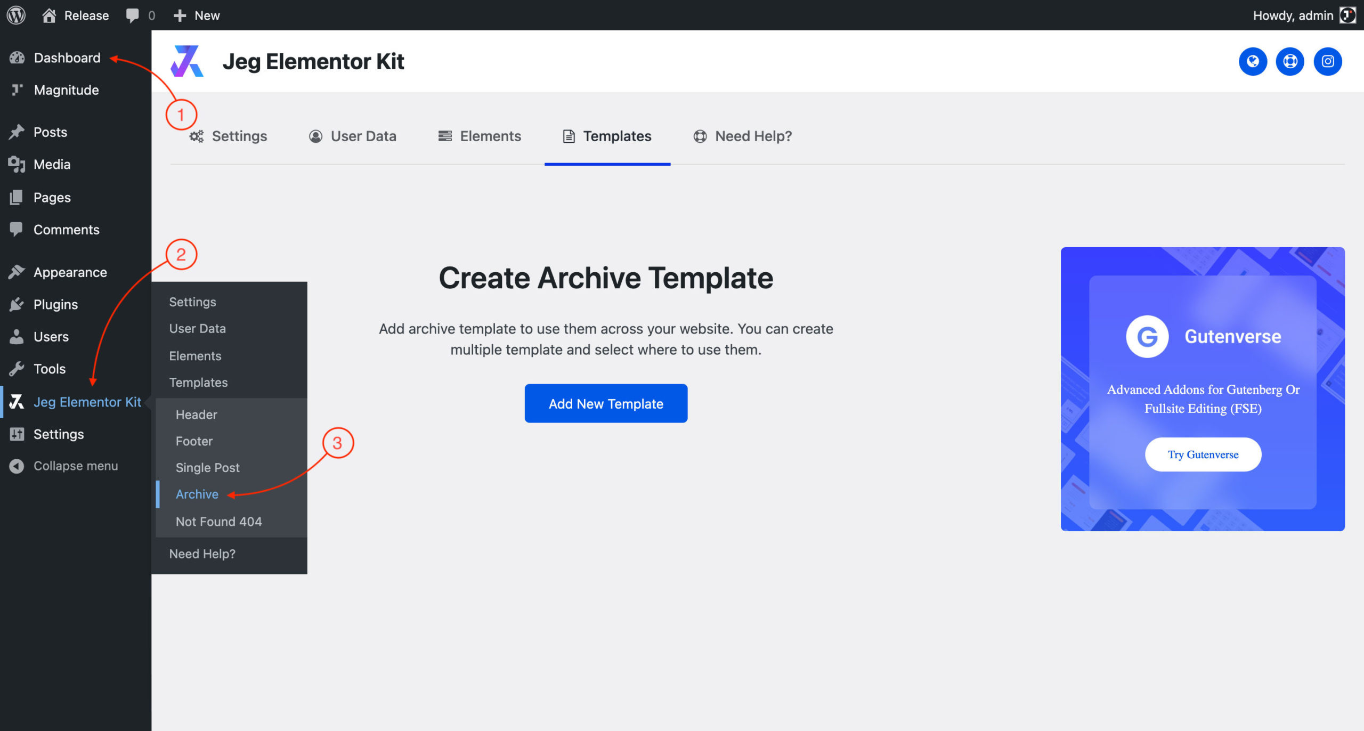1364x731 pixels.
Task: Switch to the Elements tab
Action: click(x=480, y=136)
